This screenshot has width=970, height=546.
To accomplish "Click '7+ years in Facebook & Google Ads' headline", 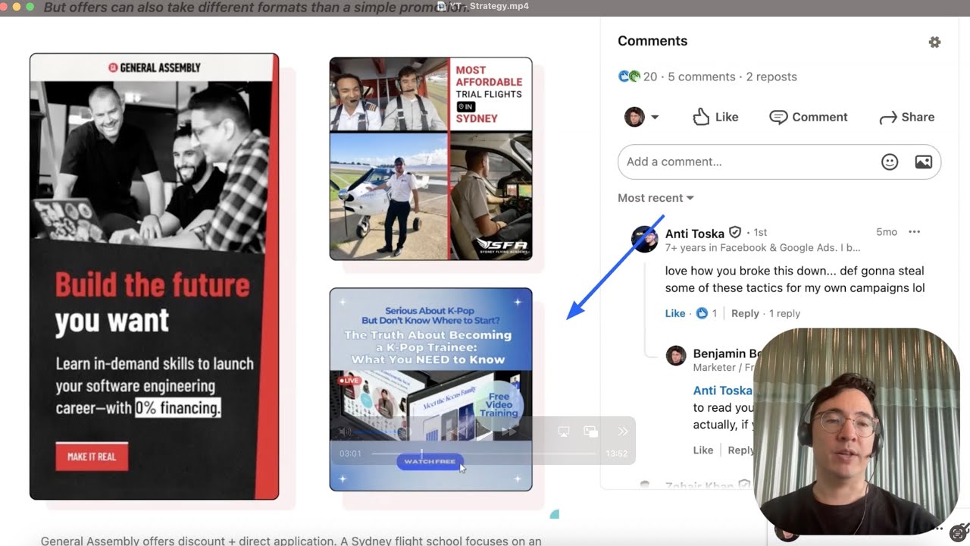I will click(x=762, y=247).
